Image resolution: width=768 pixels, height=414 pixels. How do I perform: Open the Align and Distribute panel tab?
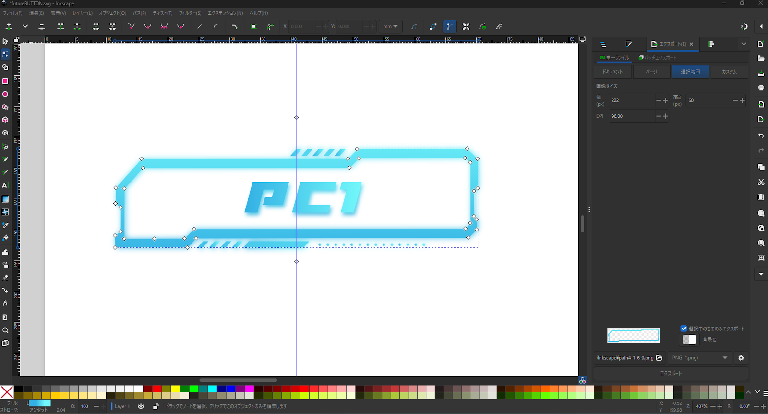coord(711,44)
